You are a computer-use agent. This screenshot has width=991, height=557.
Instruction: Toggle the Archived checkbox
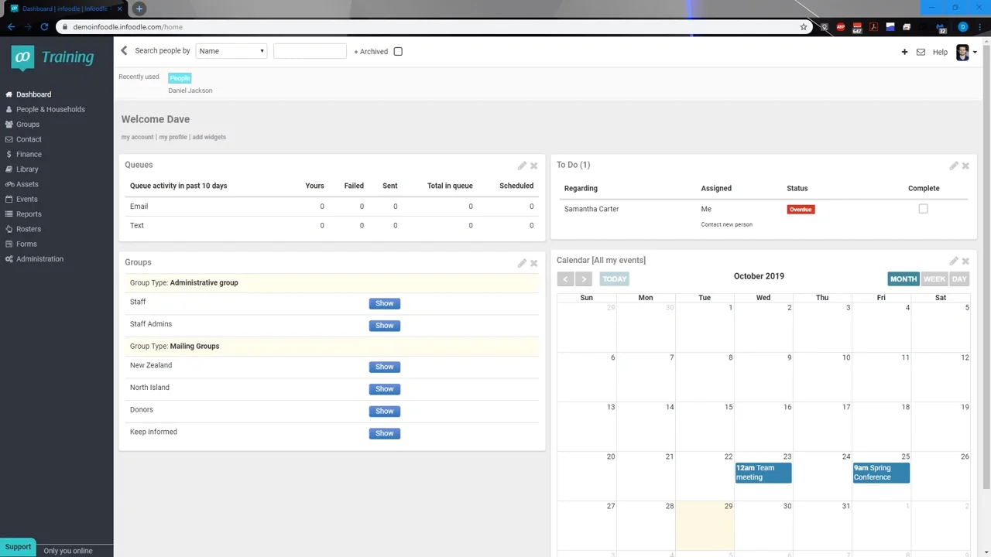coord(398,52)
